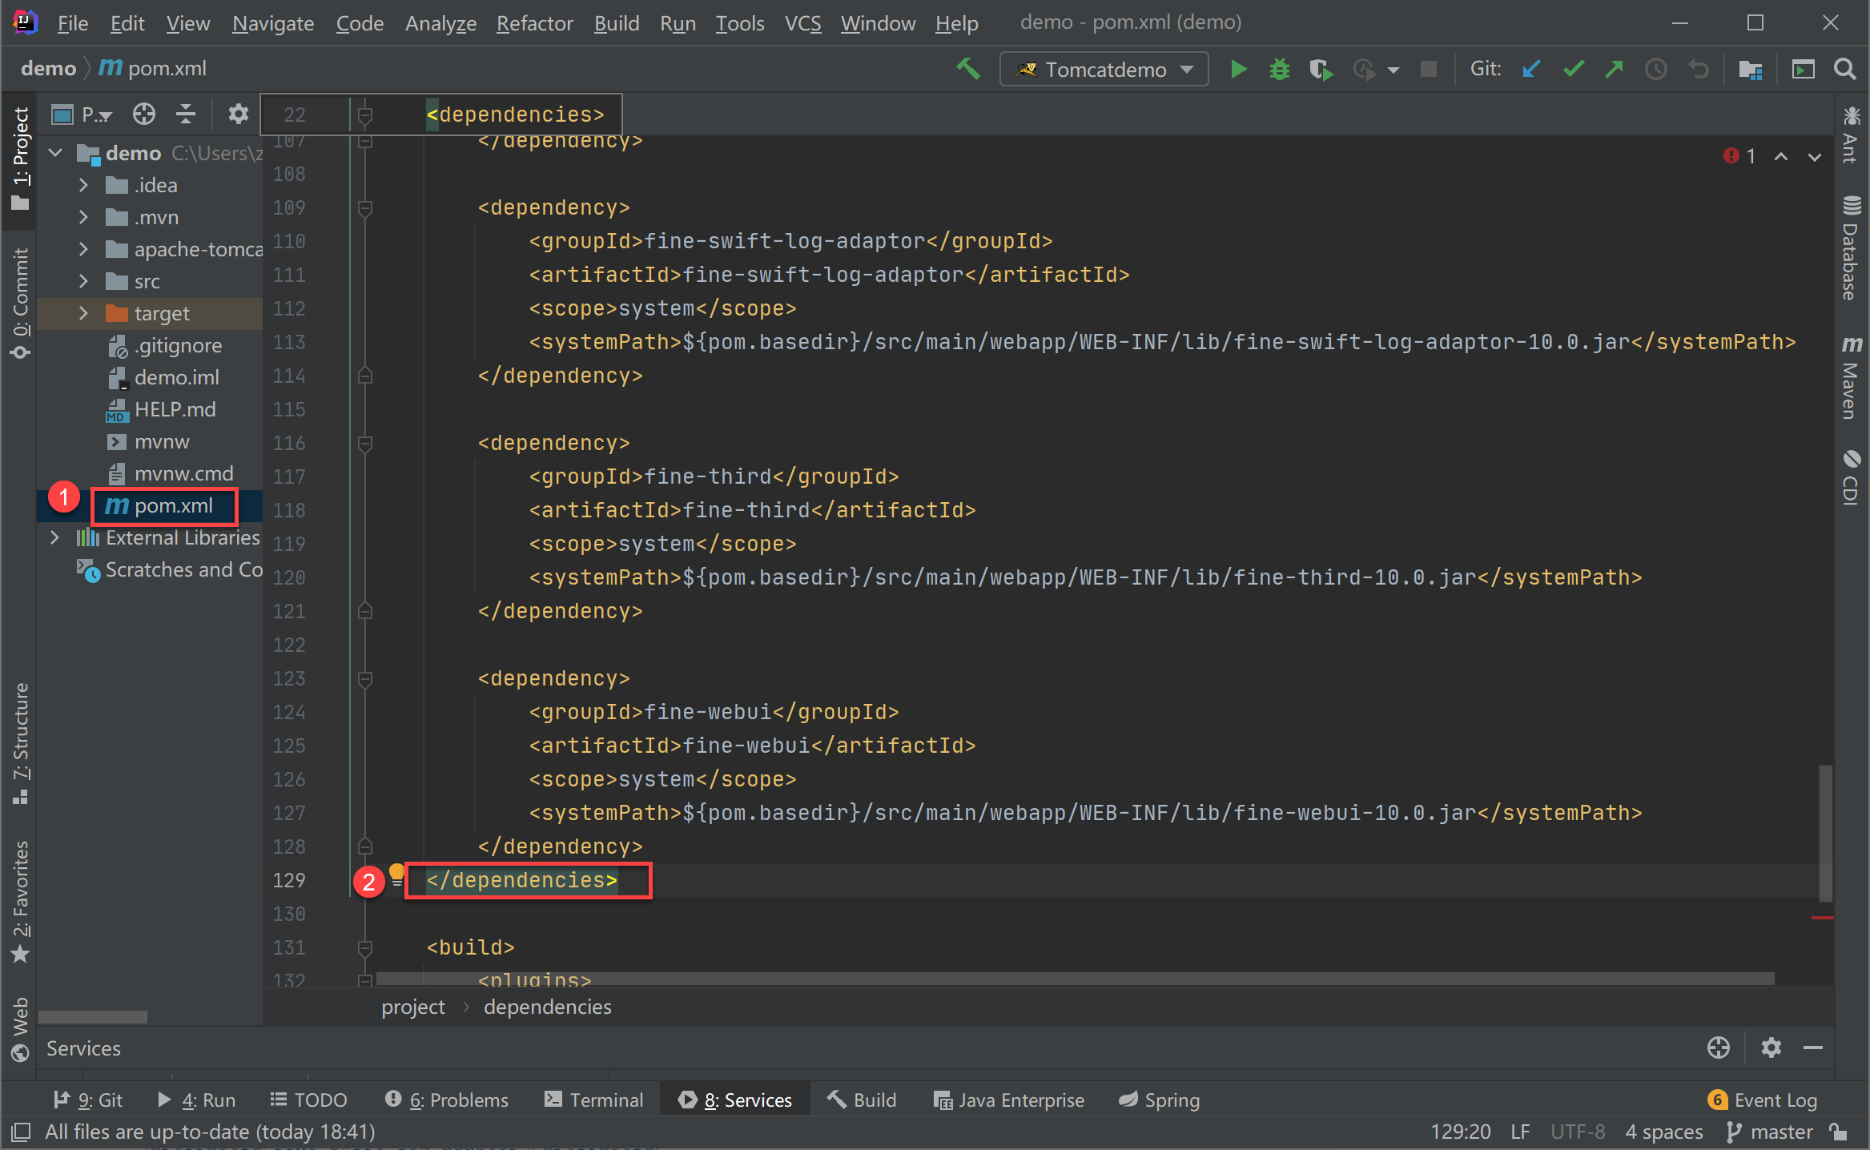Expand External Libraries node
This screenshot has height=1150, width=1870.
[x=54, y=537]
